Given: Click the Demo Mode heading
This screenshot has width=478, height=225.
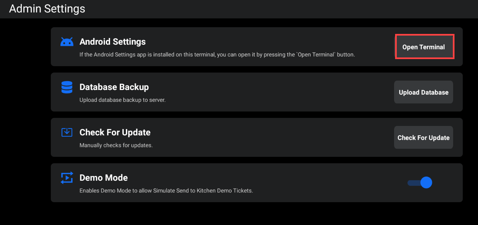Looking at the screenshot, I should (x=103, y=178).
